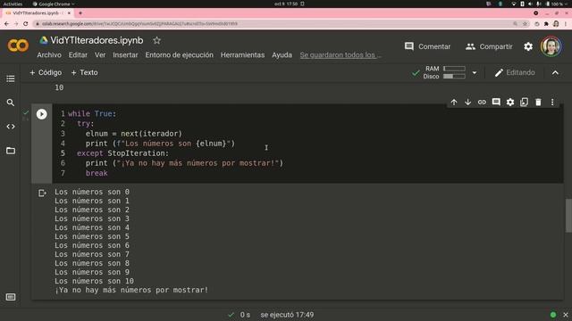572x321 pixels.
Task: Add a comment to this cell
Action: [496, 103]
